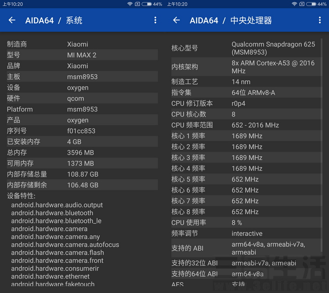Tap android.hardware.camera.front entry
The image size is (329, 293).
tap(57, 260)
